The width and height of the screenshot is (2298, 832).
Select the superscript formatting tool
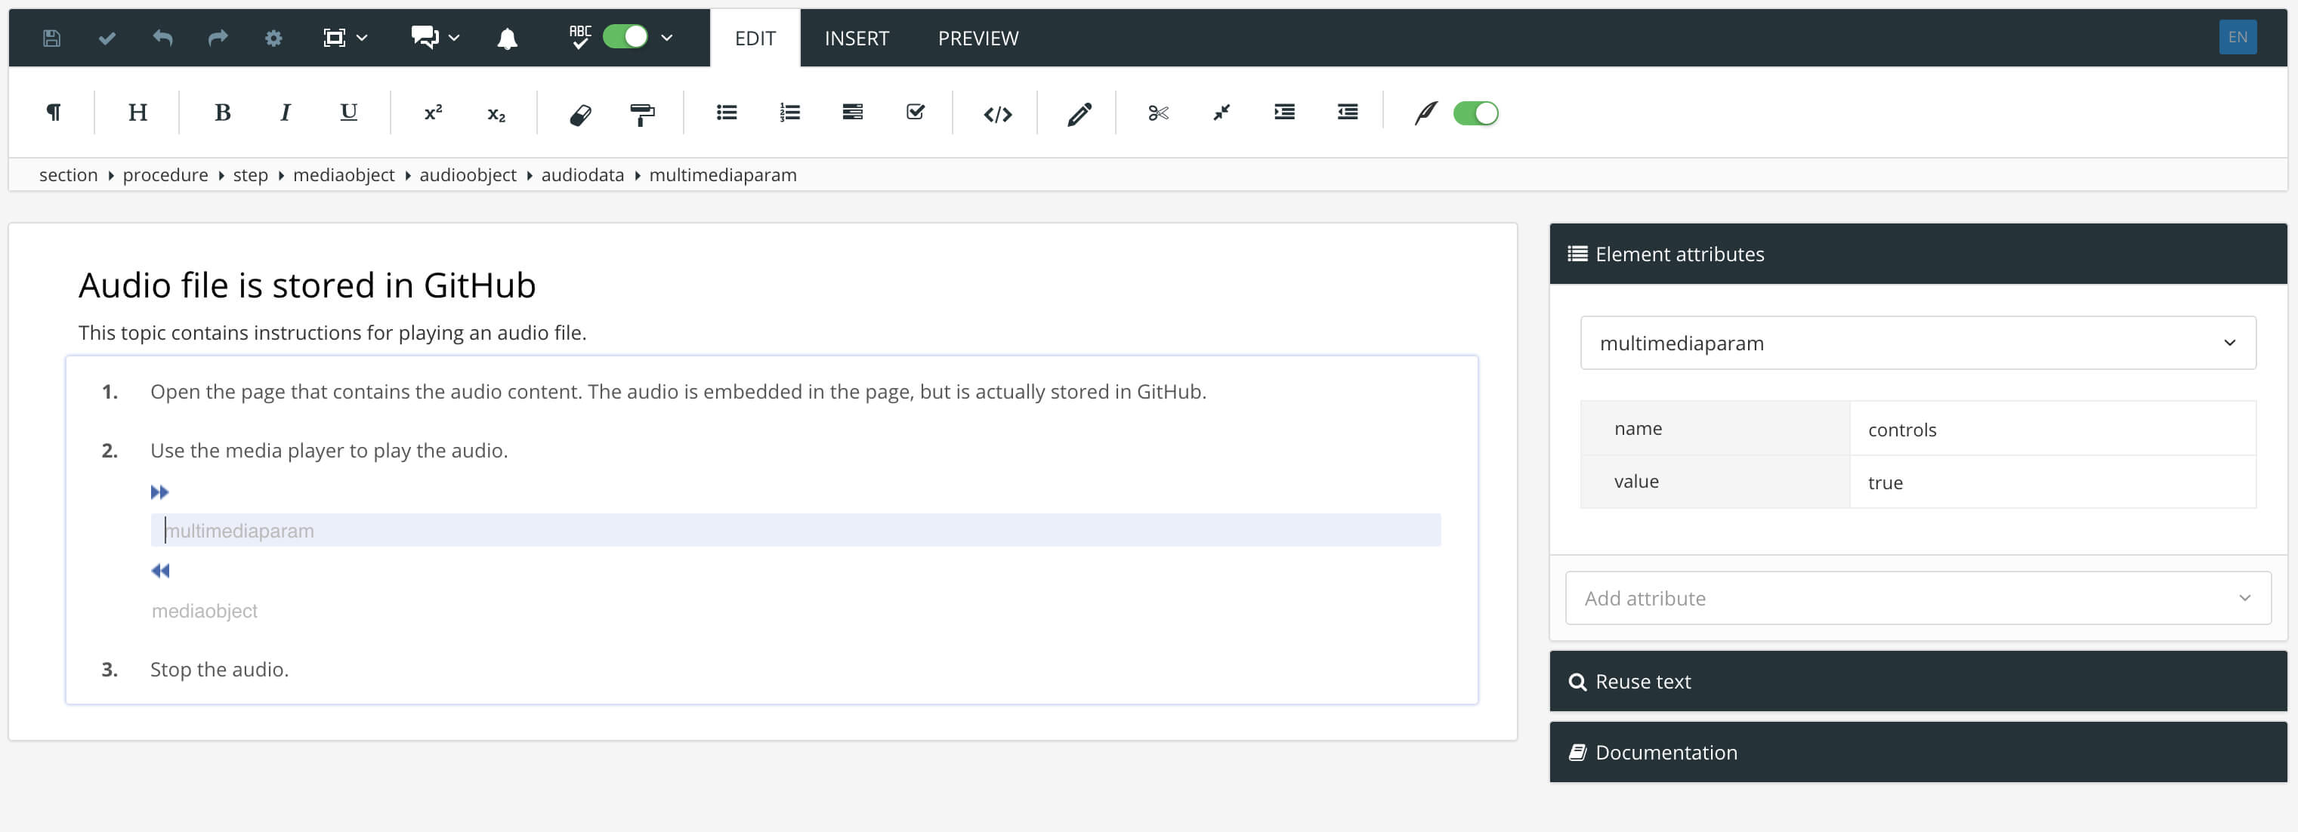(433, 112)
